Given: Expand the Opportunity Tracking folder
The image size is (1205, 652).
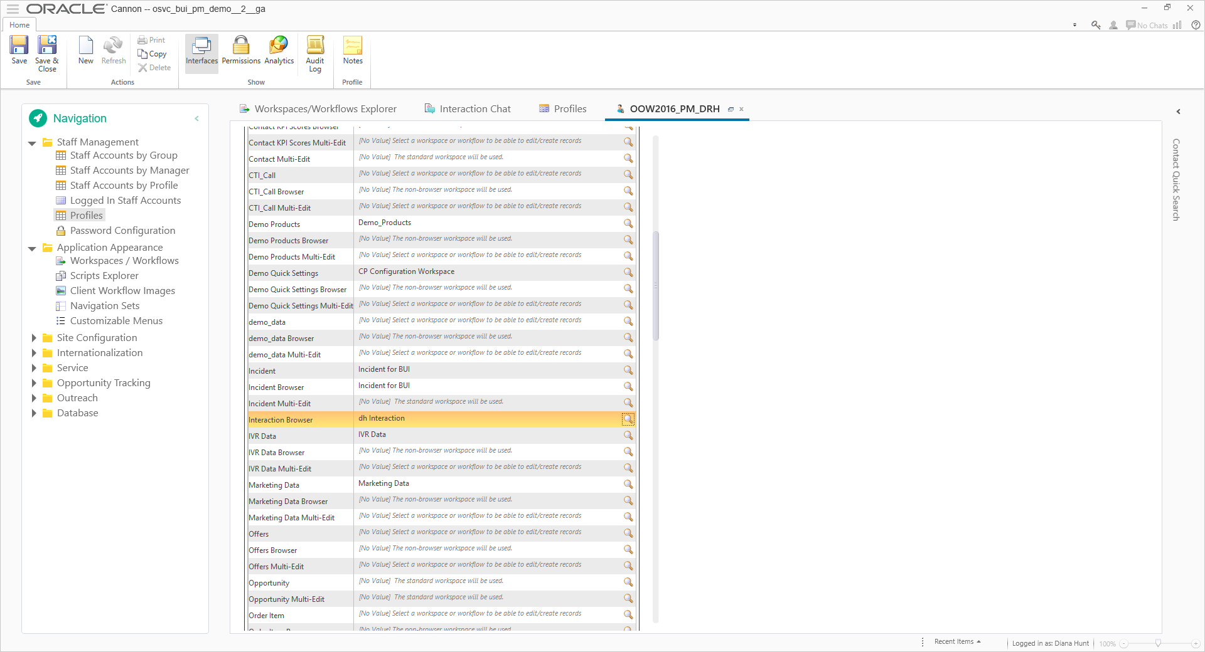Looking at the screenshot, I should (x=34, y=383).
